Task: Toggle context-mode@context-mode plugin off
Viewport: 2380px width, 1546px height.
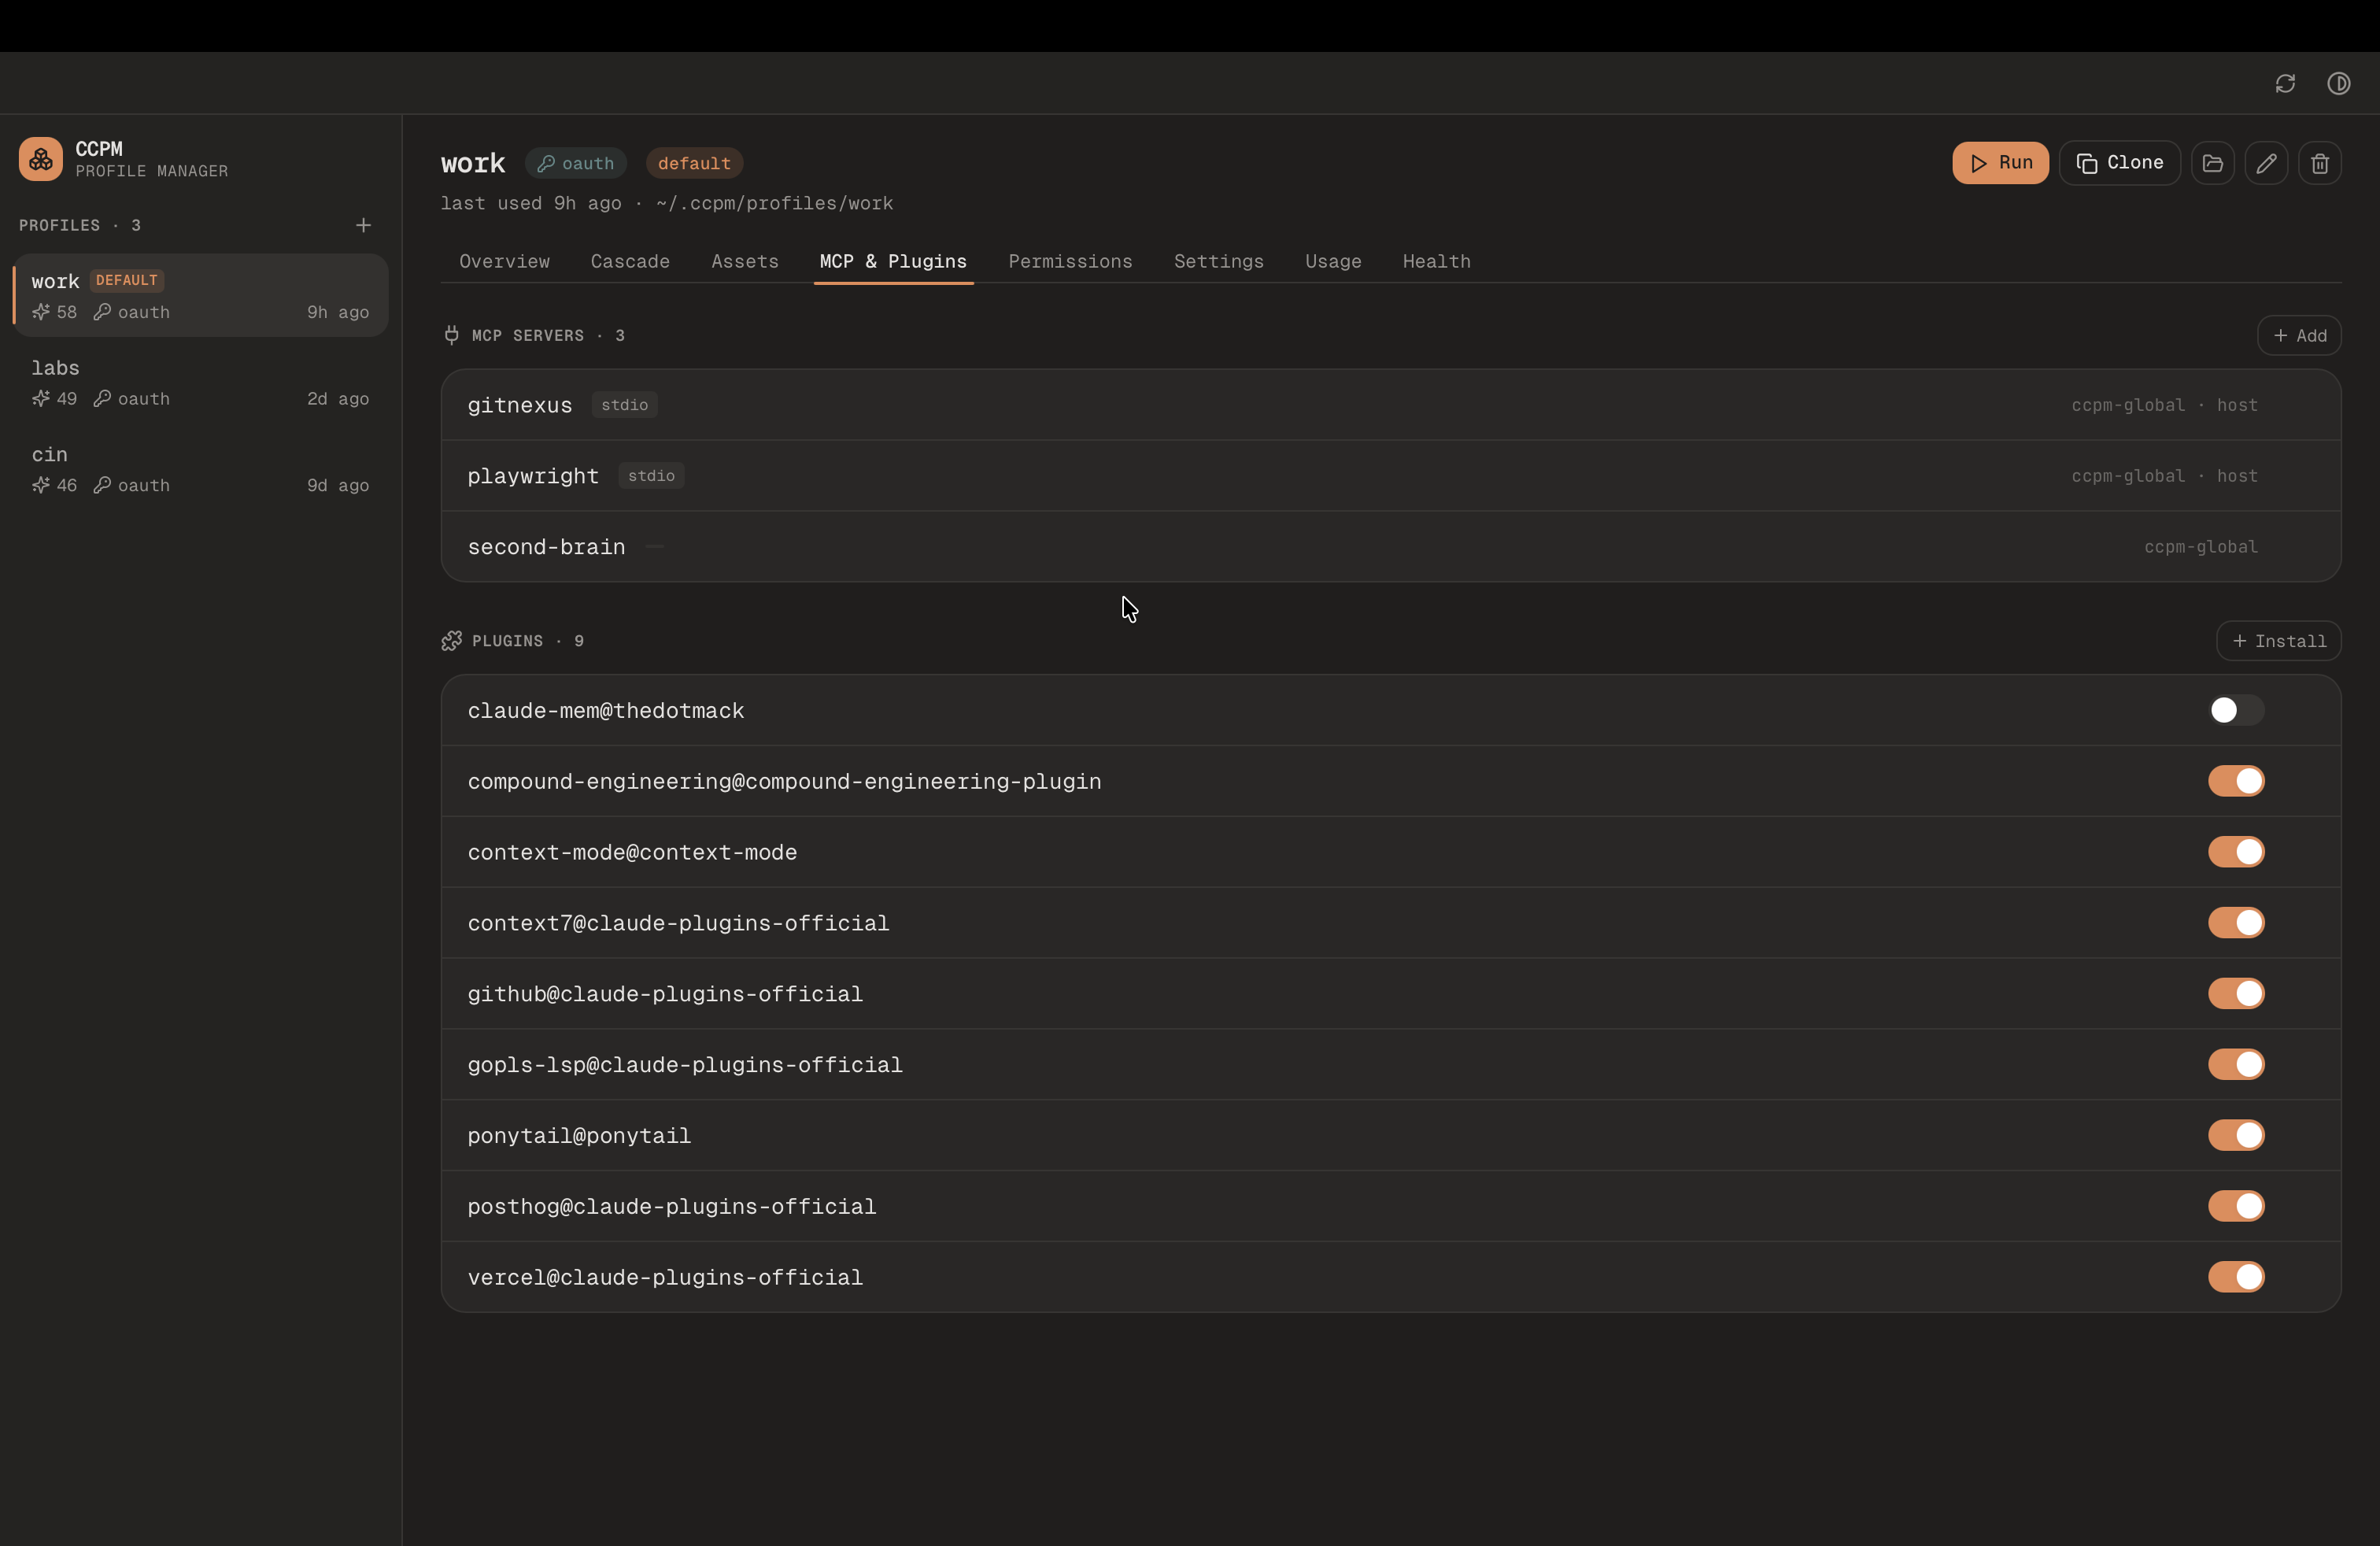Action: (2236, 852)
